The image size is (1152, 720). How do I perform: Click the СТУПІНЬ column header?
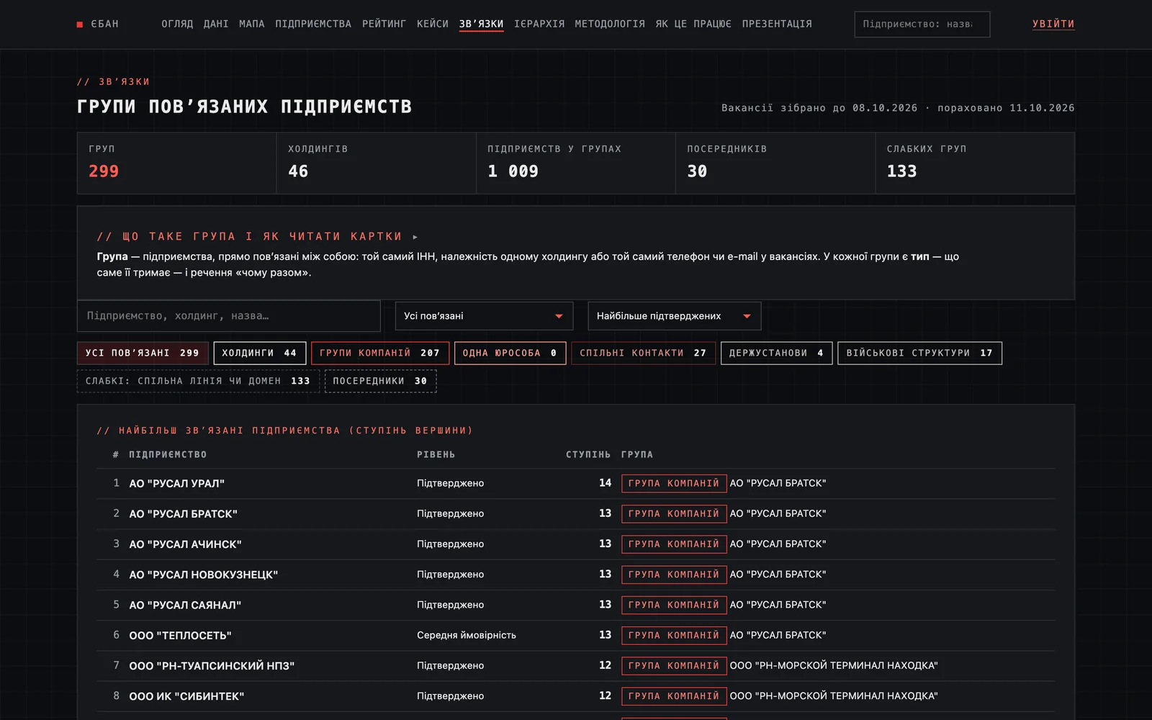[588, 455]
